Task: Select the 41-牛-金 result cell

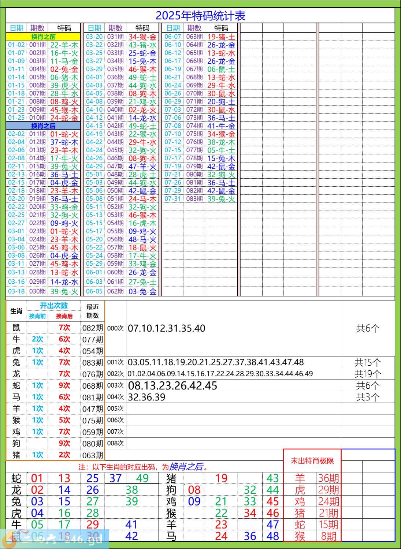Action: [221, 126]
